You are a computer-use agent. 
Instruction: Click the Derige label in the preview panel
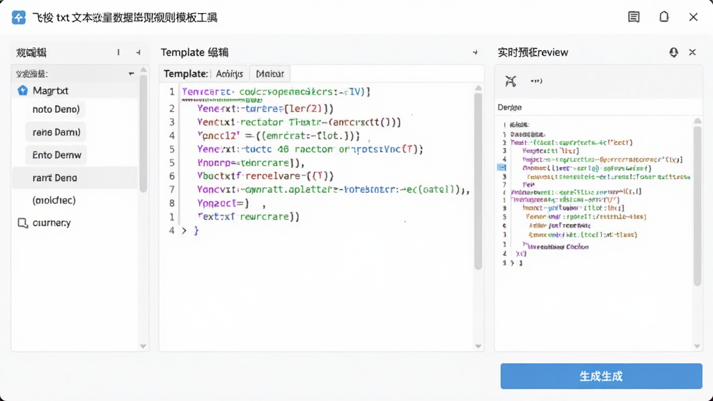pos(509,107)
